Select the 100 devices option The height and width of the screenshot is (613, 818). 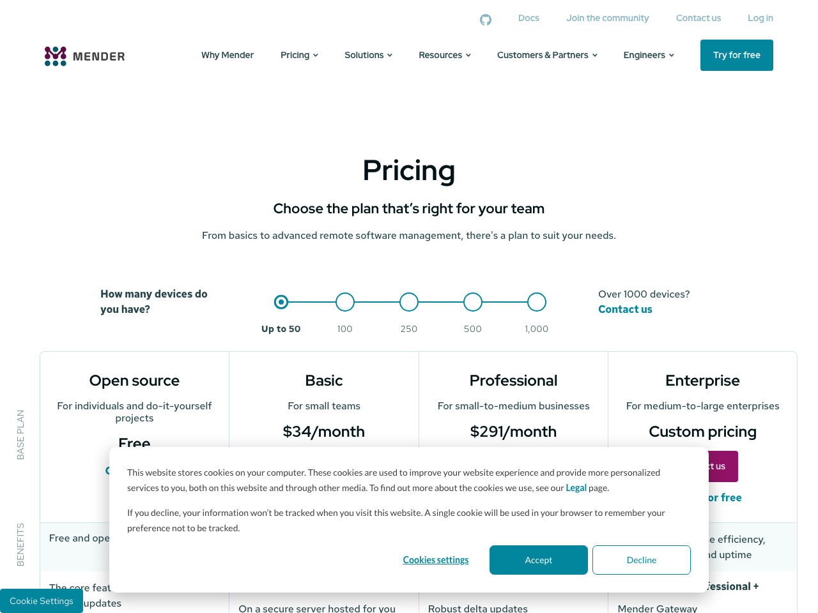click(345, 302)
